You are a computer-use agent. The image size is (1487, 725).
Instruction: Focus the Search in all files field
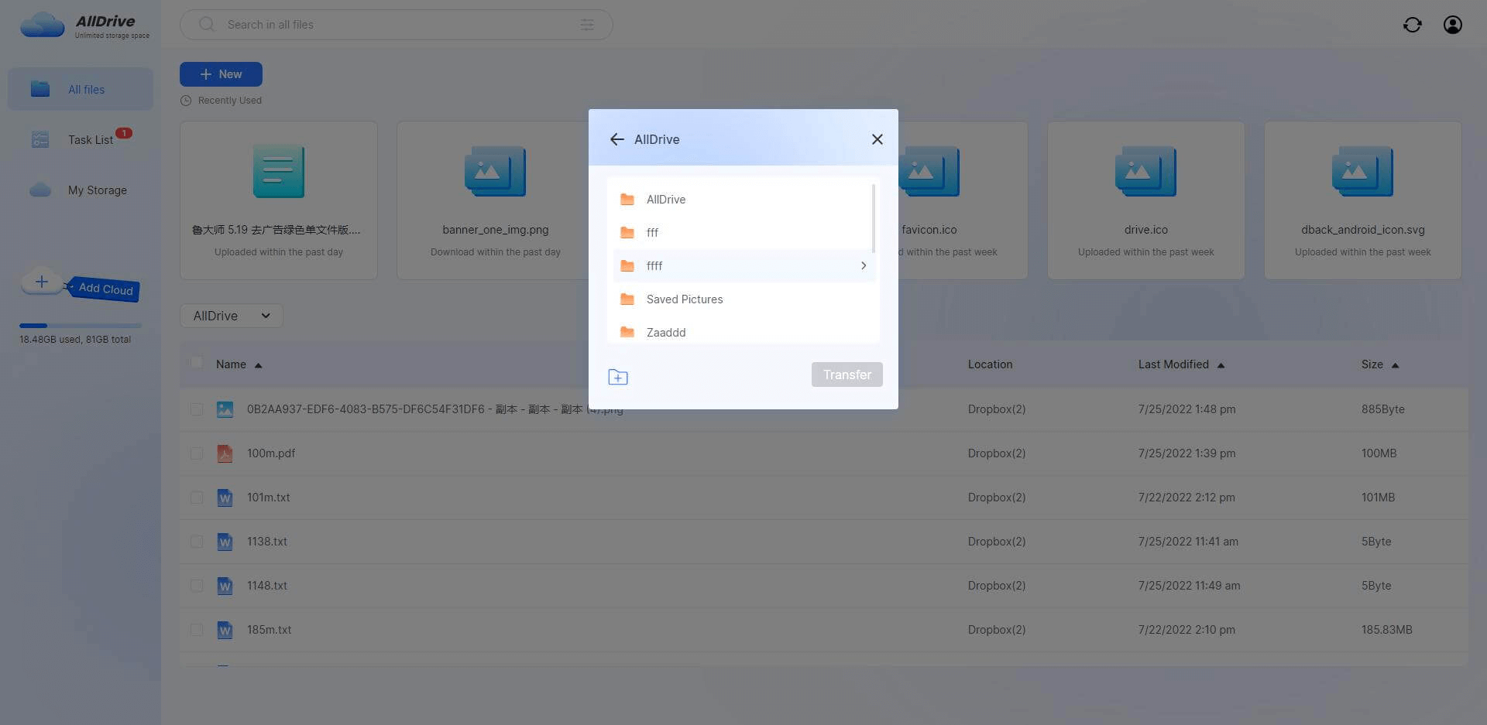coord(397,25)
